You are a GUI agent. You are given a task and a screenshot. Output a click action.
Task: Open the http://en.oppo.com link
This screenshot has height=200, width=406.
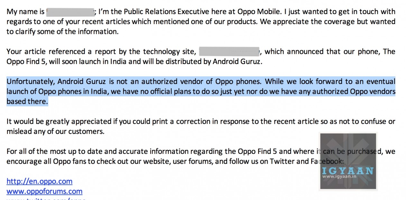(39, 181)
